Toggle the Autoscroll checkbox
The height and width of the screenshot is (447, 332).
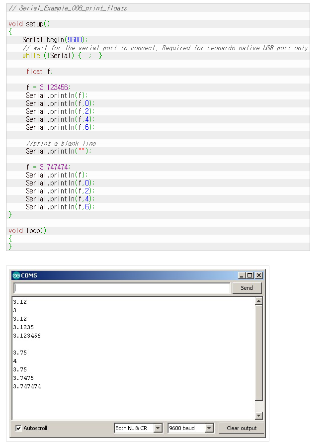click(18, 428)
